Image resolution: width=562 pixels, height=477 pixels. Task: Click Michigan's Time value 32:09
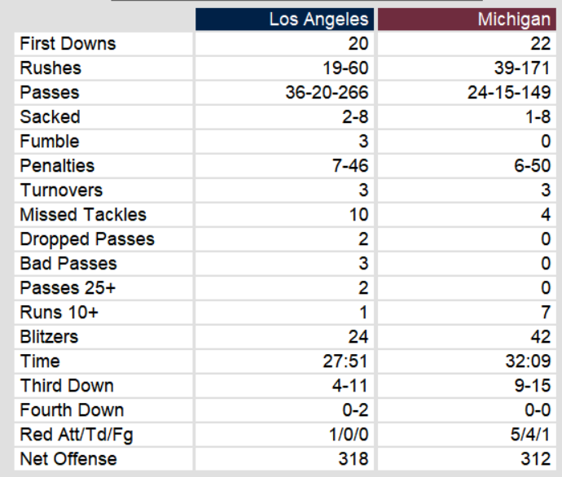(529, 361)
